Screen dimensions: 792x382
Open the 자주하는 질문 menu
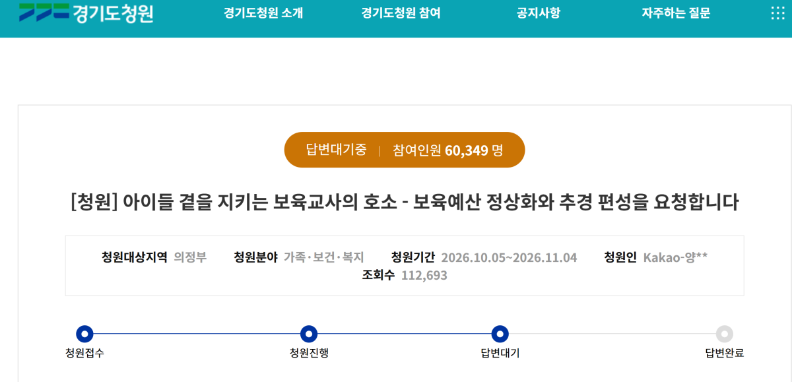coord(676,13)
